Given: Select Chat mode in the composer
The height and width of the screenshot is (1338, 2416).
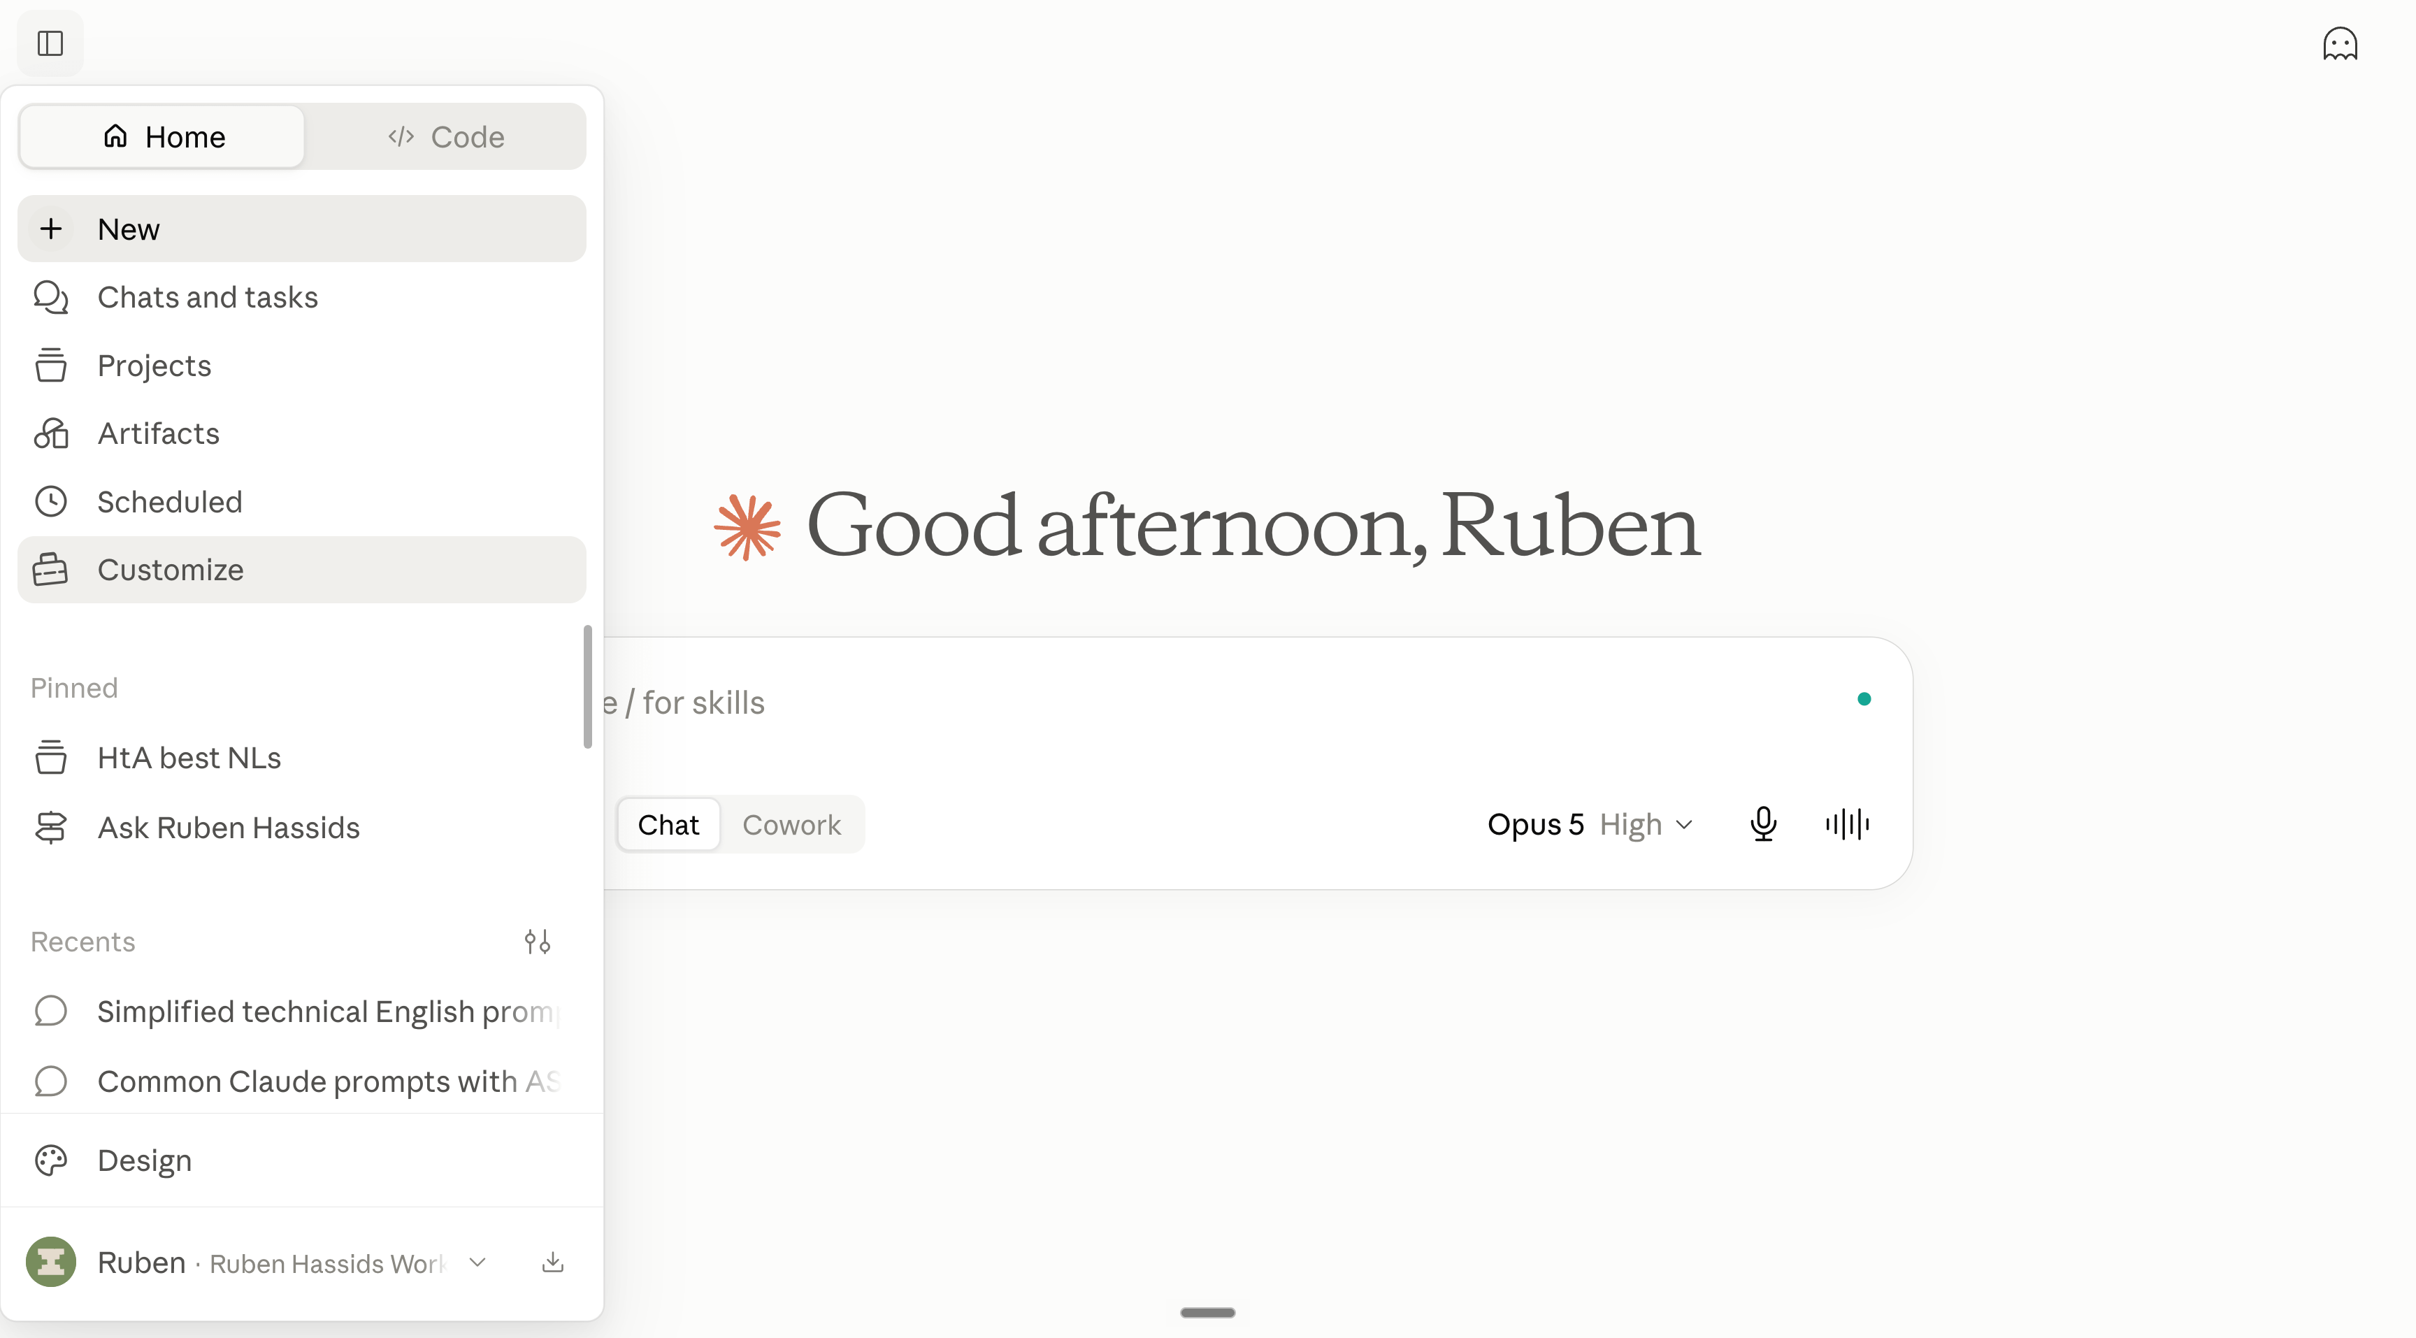Looking at the screenshot, I should (x=669, y=825).
